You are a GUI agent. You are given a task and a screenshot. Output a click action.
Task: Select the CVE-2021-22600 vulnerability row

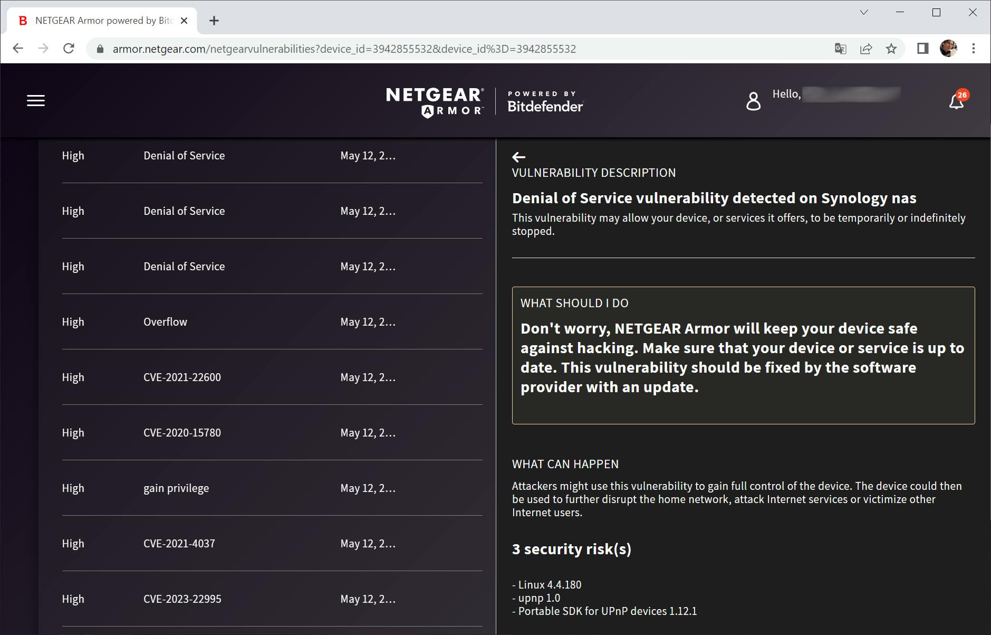point(182,377)
